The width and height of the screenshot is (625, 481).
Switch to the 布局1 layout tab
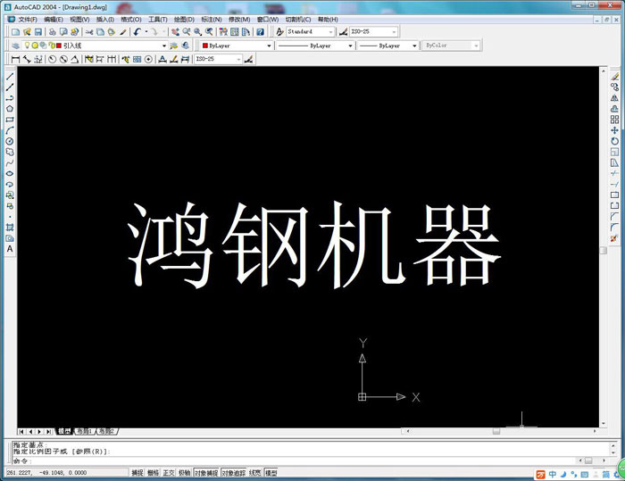pos(86,431)
